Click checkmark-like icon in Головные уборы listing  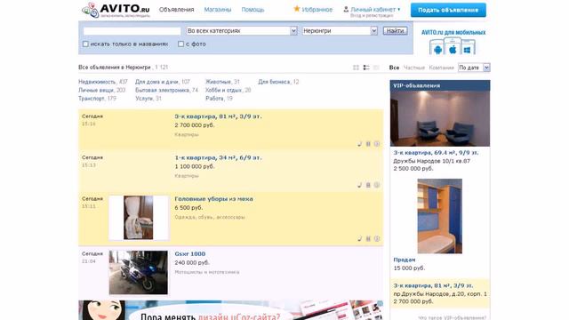point(359,239)
